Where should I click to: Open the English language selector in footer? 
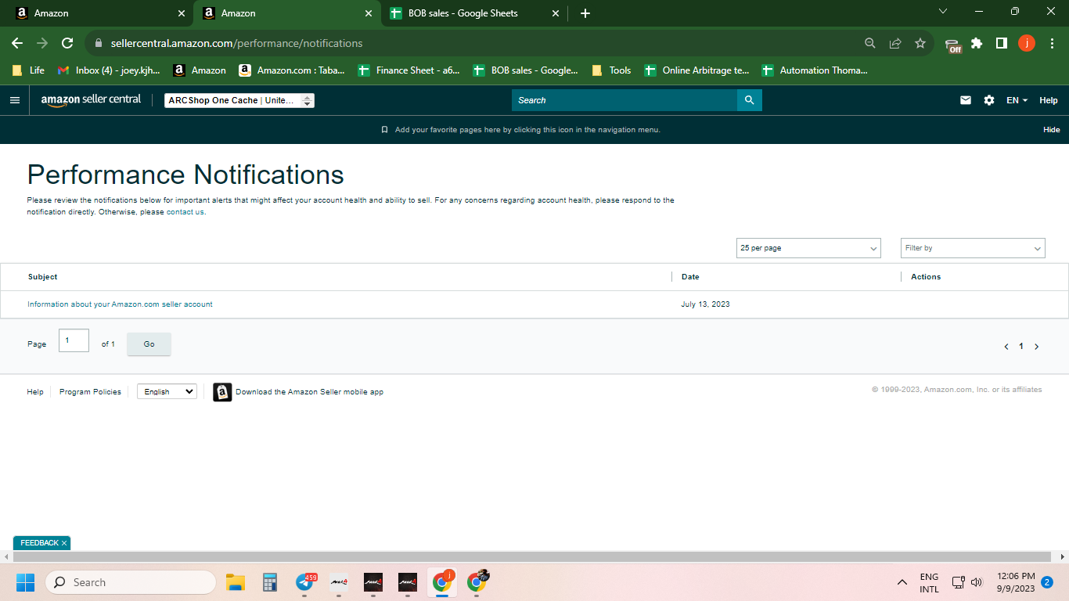[x=167, y=391]
